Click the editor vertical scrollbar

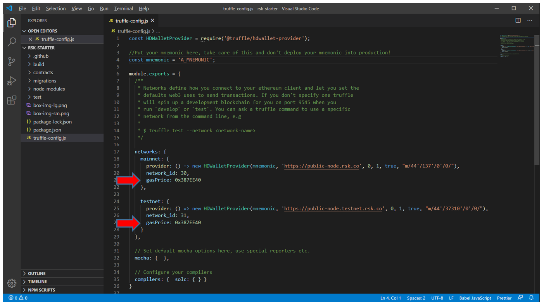coord(537,100)
